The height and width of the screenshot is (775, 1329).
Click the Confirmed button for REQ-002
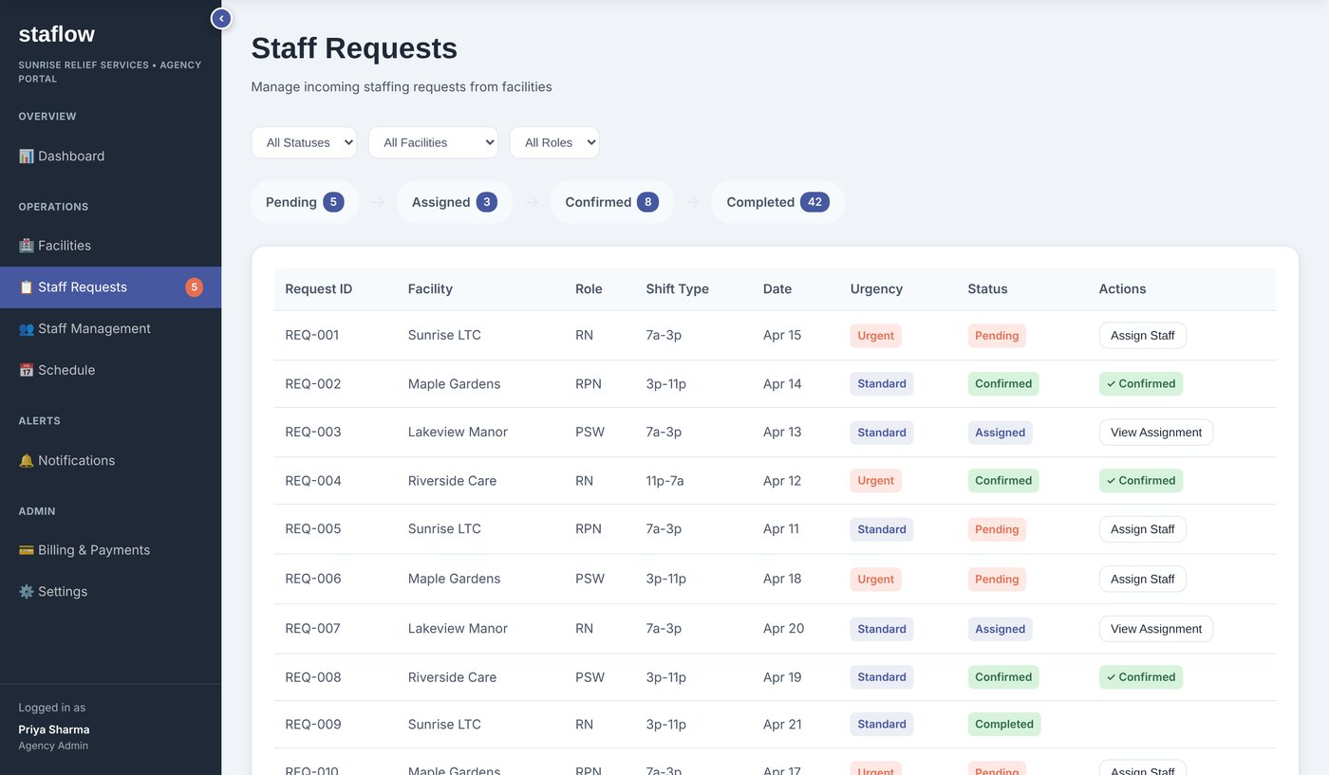point(1141,383)
